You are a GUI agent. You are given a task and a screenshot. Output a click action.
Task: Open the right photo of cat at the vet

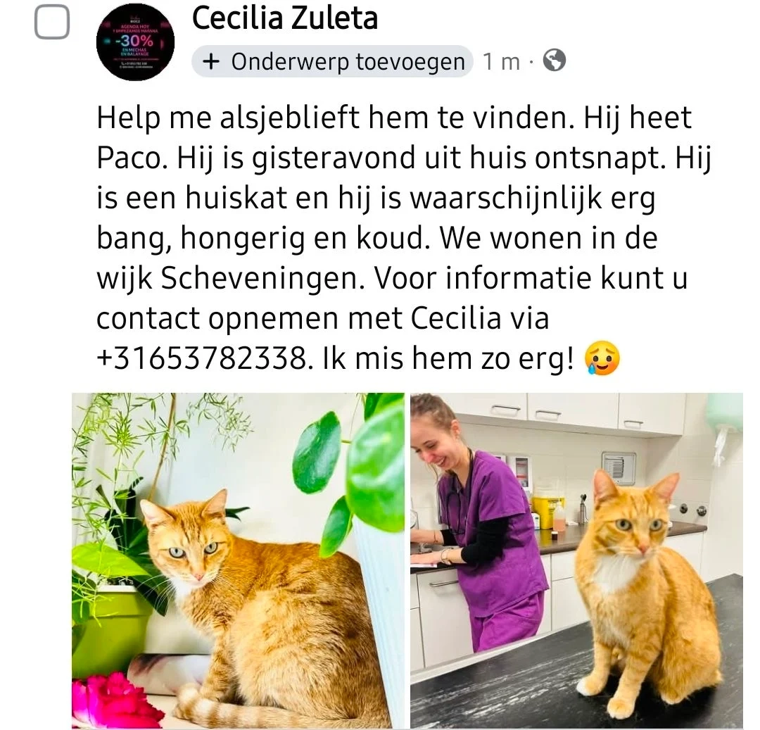576,561
